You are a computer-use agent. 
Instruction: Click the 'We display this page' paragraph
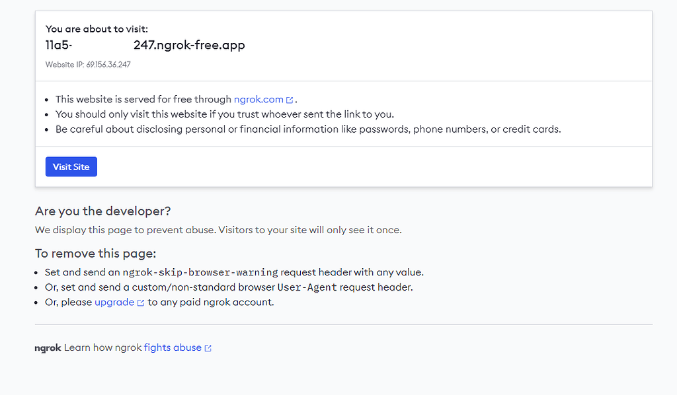click(218, 231)
